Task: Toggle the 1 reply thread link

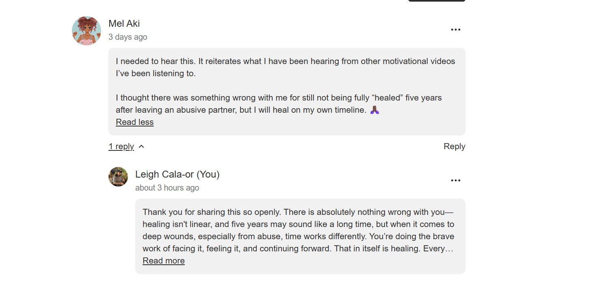Action: (121, 146)
